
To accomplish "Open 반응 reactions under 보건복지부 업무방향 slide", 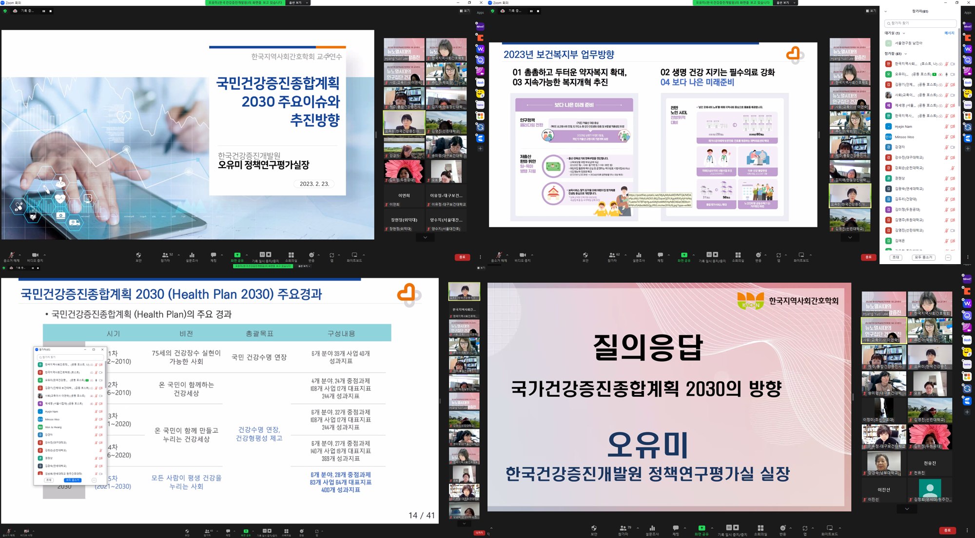I will coord(758,256).
